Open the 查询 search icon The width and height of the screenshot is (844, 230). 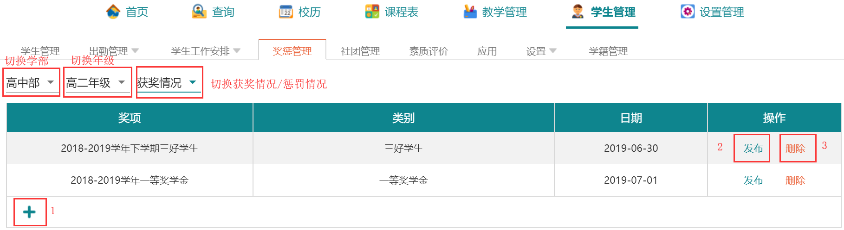coord(199,12)
